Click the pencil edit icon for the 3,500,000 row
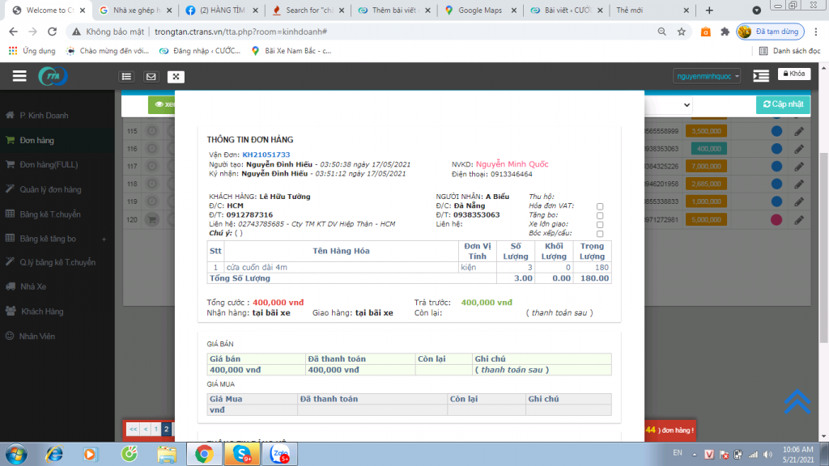 [x=799, y=131]
